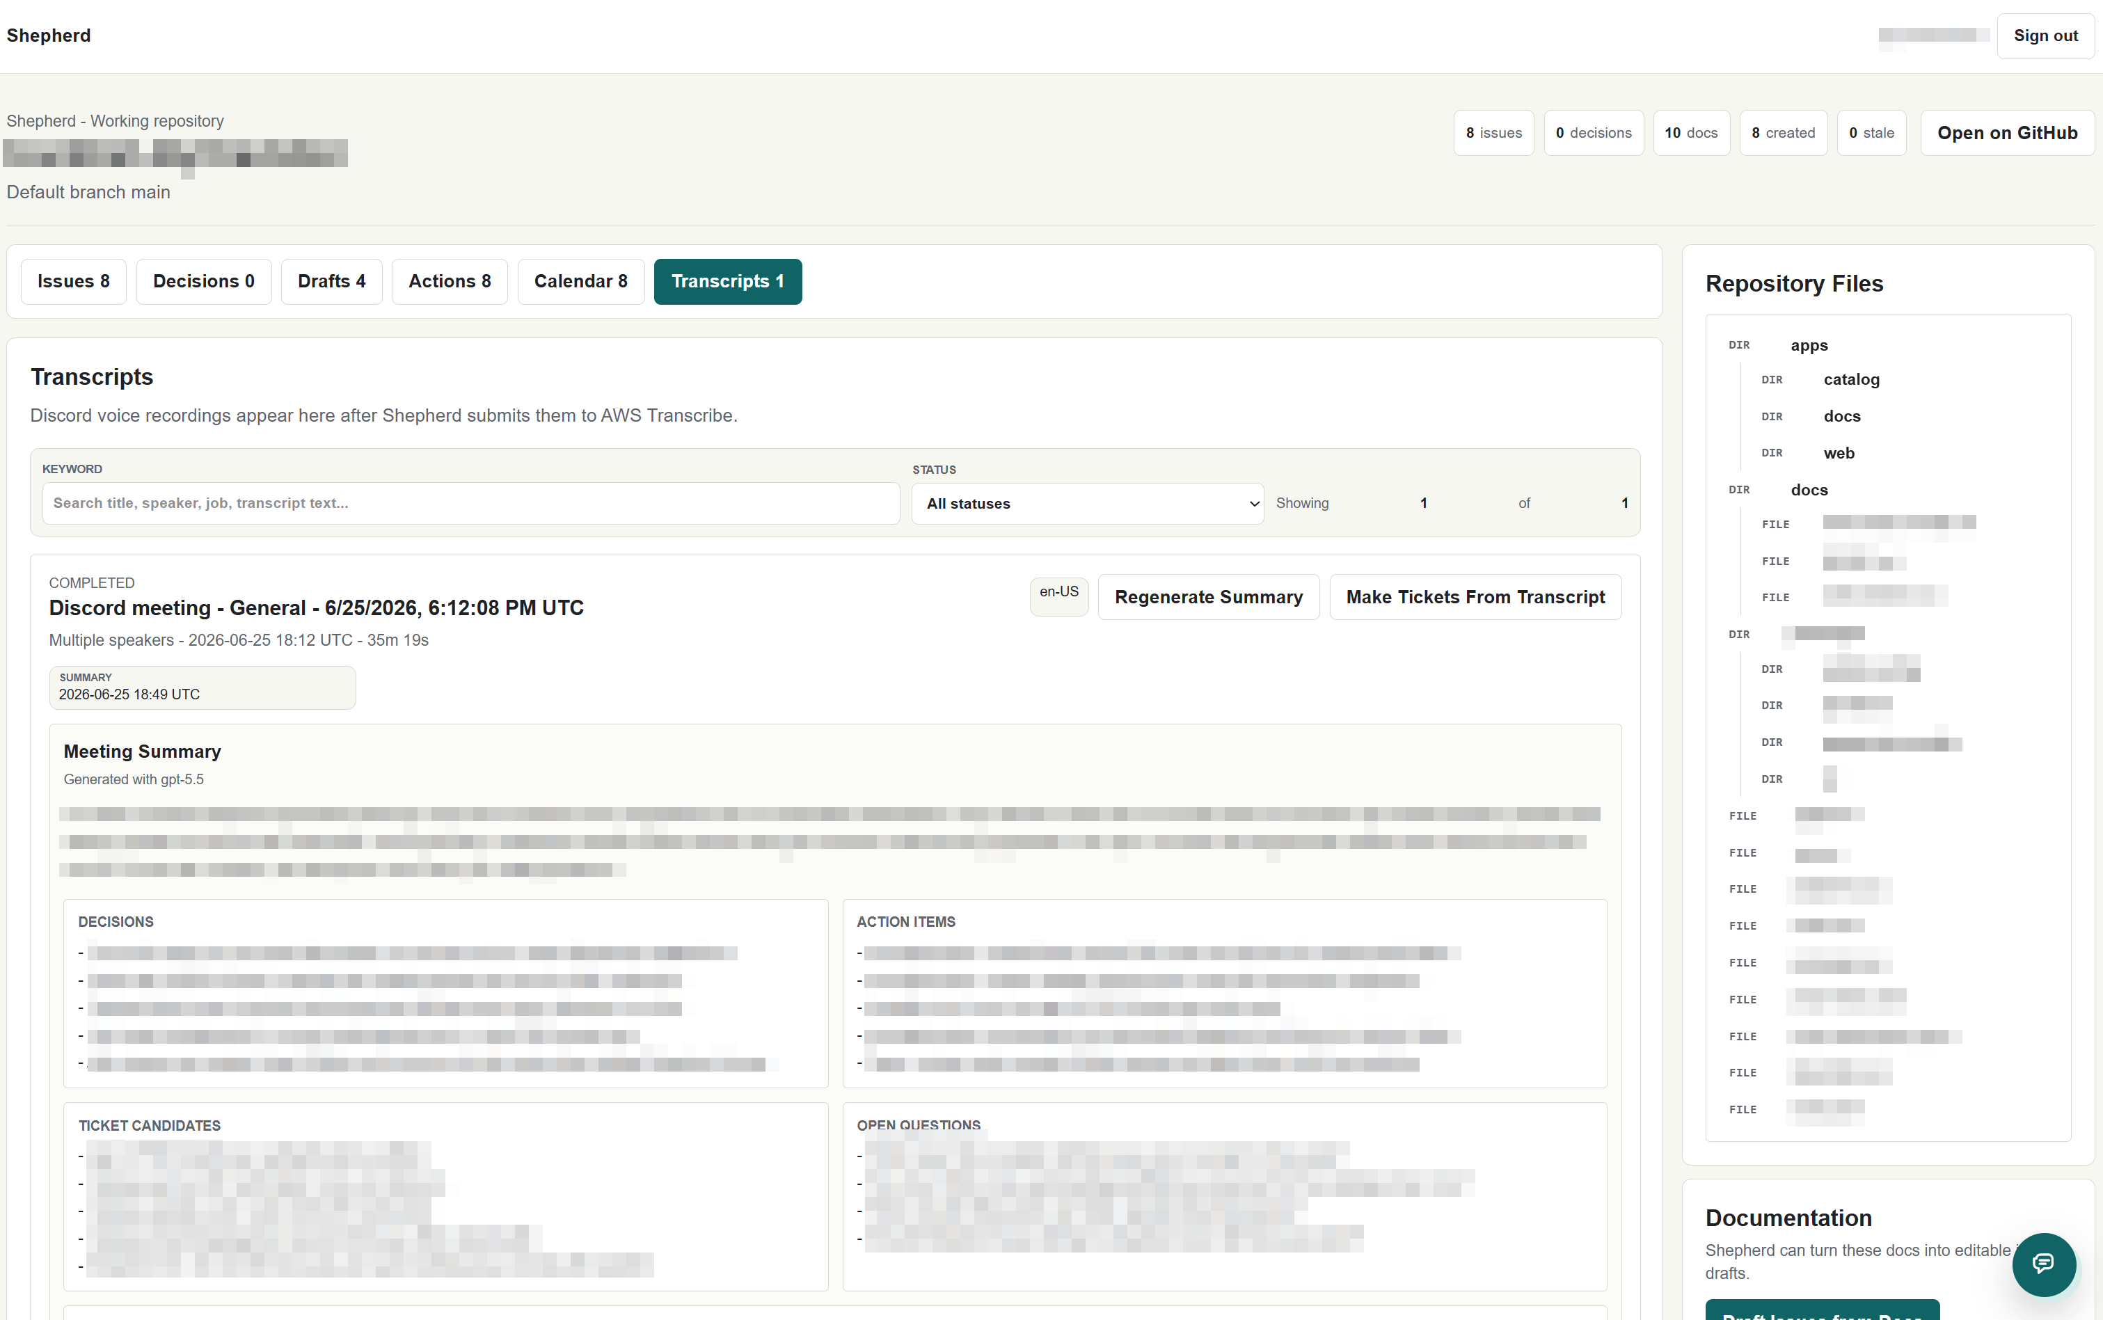Select the Actions 8 tab
The image size is (2103, 1320).
coord(450,281)
